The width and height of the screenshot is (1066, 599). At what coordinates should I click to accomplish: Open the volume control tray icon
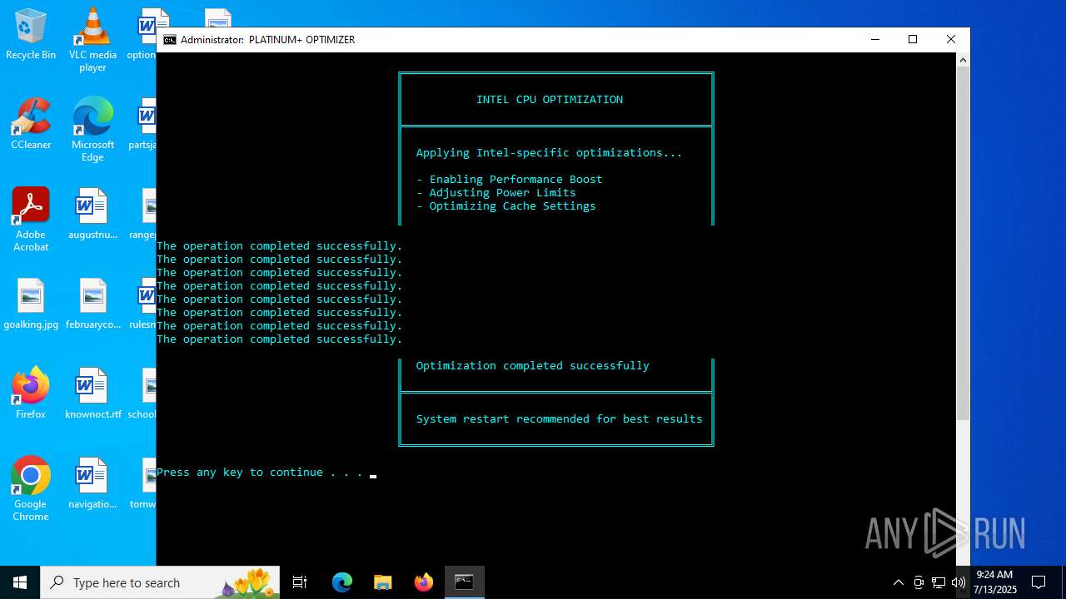(x=959, y=582)
